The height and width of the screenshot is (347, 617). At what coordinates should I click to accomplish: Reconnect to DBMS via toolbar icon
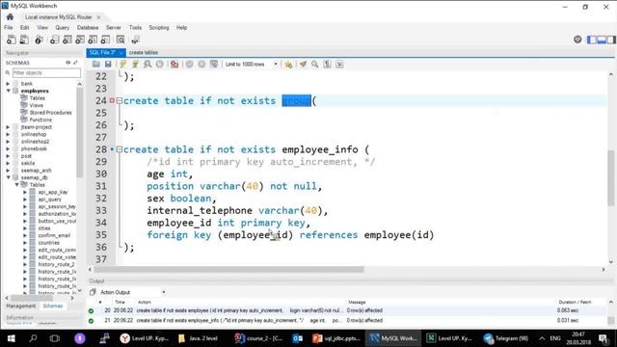point(135,40)
